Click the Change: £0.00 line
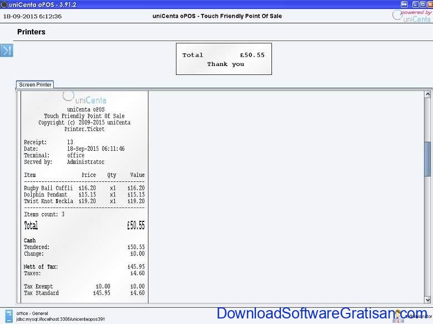The width and height of the screenshot is (433, 324). pyautogui.click(x=84, y=254)
